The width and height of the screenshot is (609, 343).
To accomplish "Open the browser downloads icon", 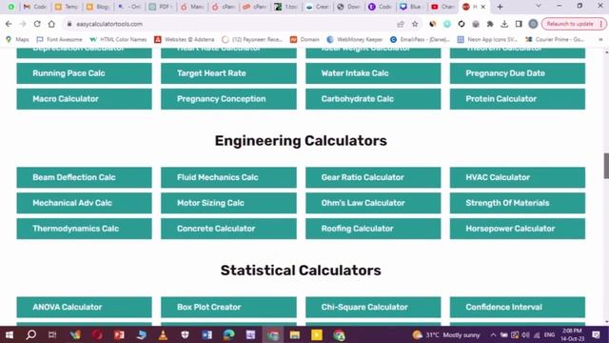I will [504, 24].
